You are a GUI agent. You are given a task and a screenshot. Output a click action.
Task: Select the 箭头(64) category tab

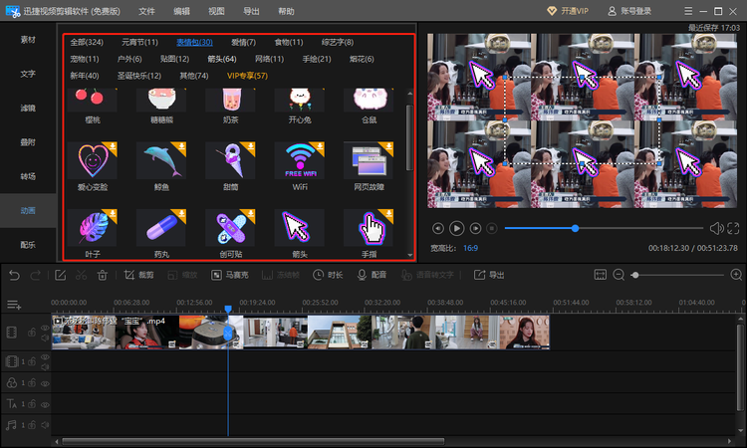pyautogui.click(x=222, y=59)
